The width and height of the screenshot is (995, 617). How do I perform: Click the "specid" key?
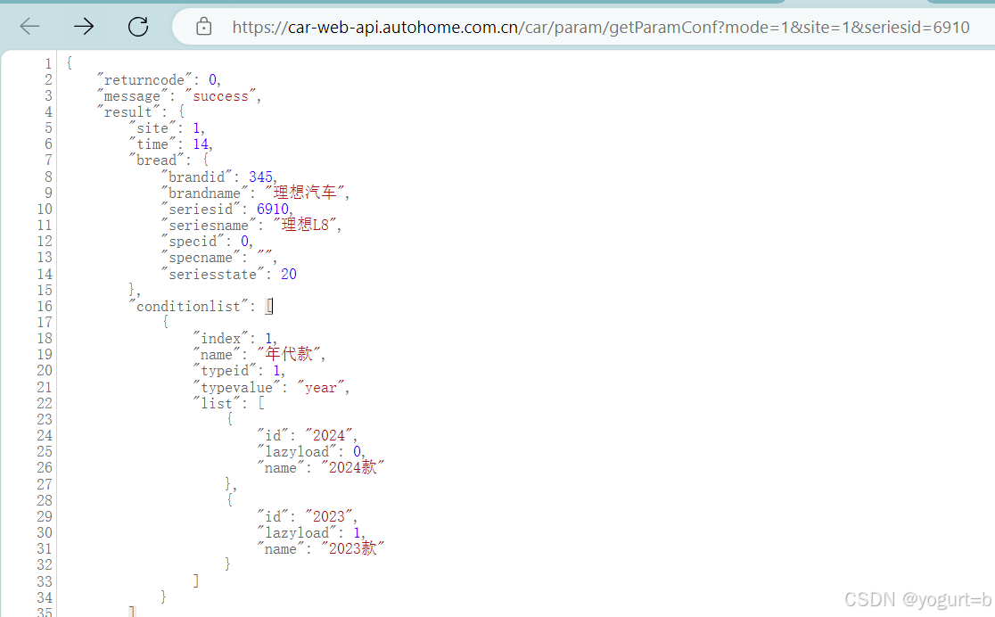[193, 242]
